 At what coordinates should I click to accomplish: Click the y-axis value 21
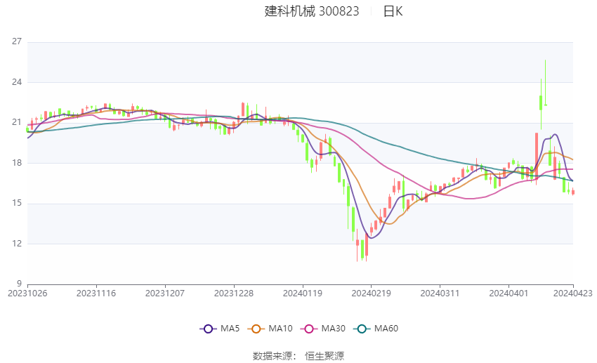(x=17, y=122)
